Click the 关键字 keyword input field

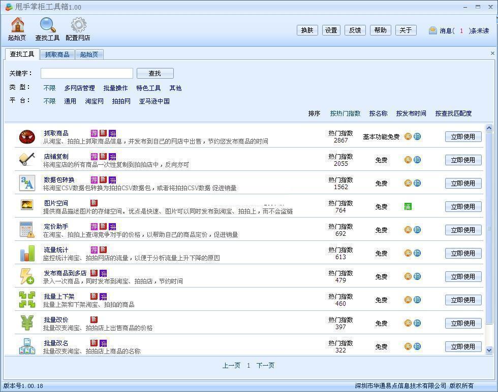[87, 73]
